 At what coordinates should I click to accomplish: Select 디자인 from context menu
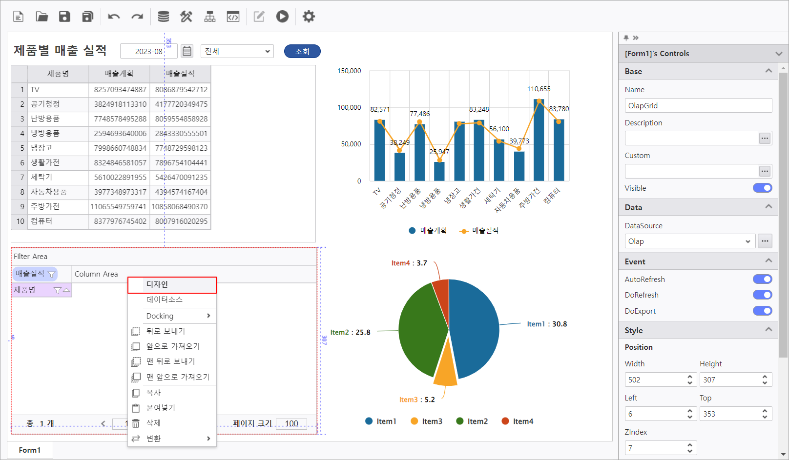coord(172,285)
